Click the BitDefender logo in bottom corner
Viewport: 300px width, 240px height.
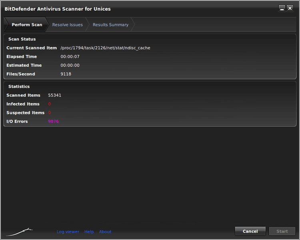pyautogui.click(x=19, y=232)
